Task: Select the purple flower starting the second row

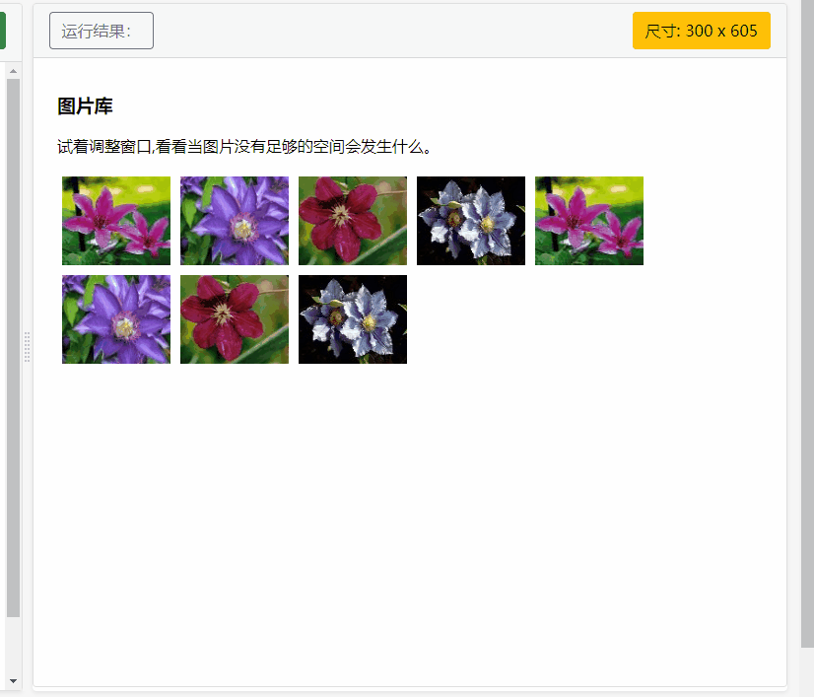Action: [115, 318]
